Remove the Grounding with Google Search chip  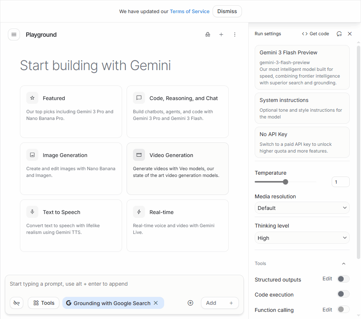click(156, 303)
